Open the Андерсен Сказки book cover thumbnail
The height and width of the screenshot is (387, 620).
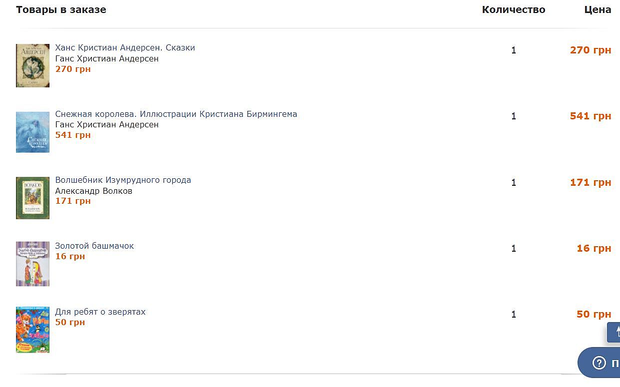click(x=32, y=65)
